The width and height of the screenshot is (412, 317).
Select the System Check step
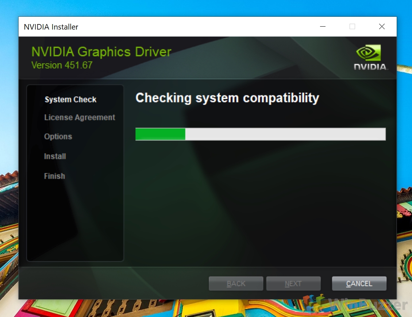click(70, 100)
